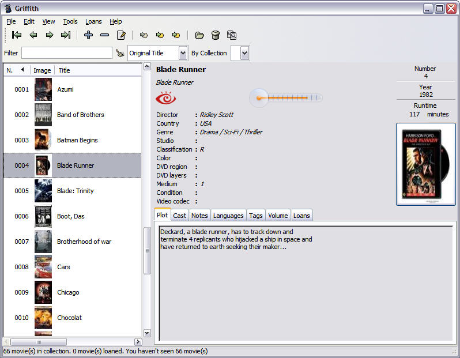The image size is (460, 358).
Task: Click the Cars poster thumbnail
Action: (43, 267)
